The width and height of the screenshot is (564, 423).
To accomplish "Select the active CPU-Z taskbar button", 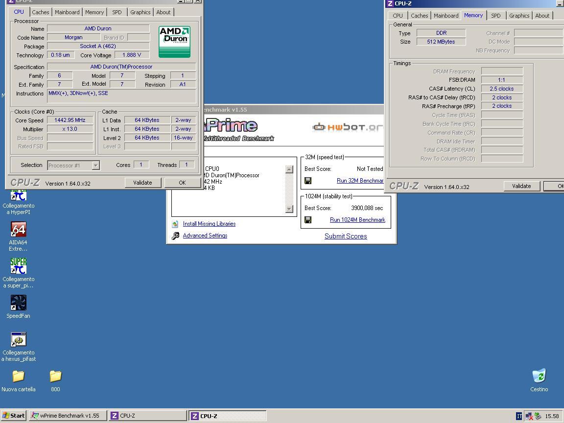I will click(x=228, y=416).
